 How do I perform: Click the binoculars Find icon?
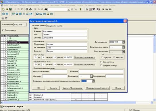(46, 9)
